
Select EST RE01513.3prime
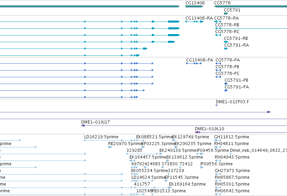pos(153,194)
